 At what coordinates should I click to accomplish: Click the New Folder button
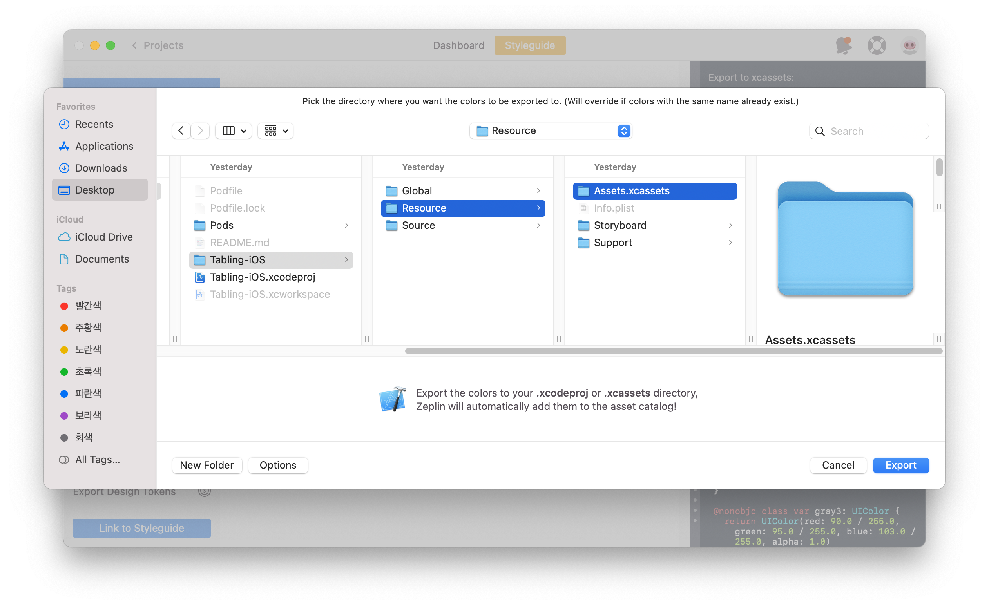pyautogui.click(x=207, y=465)
